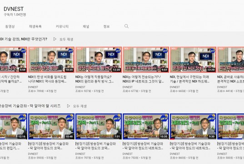Open the 정보 tab

[106, 26]
